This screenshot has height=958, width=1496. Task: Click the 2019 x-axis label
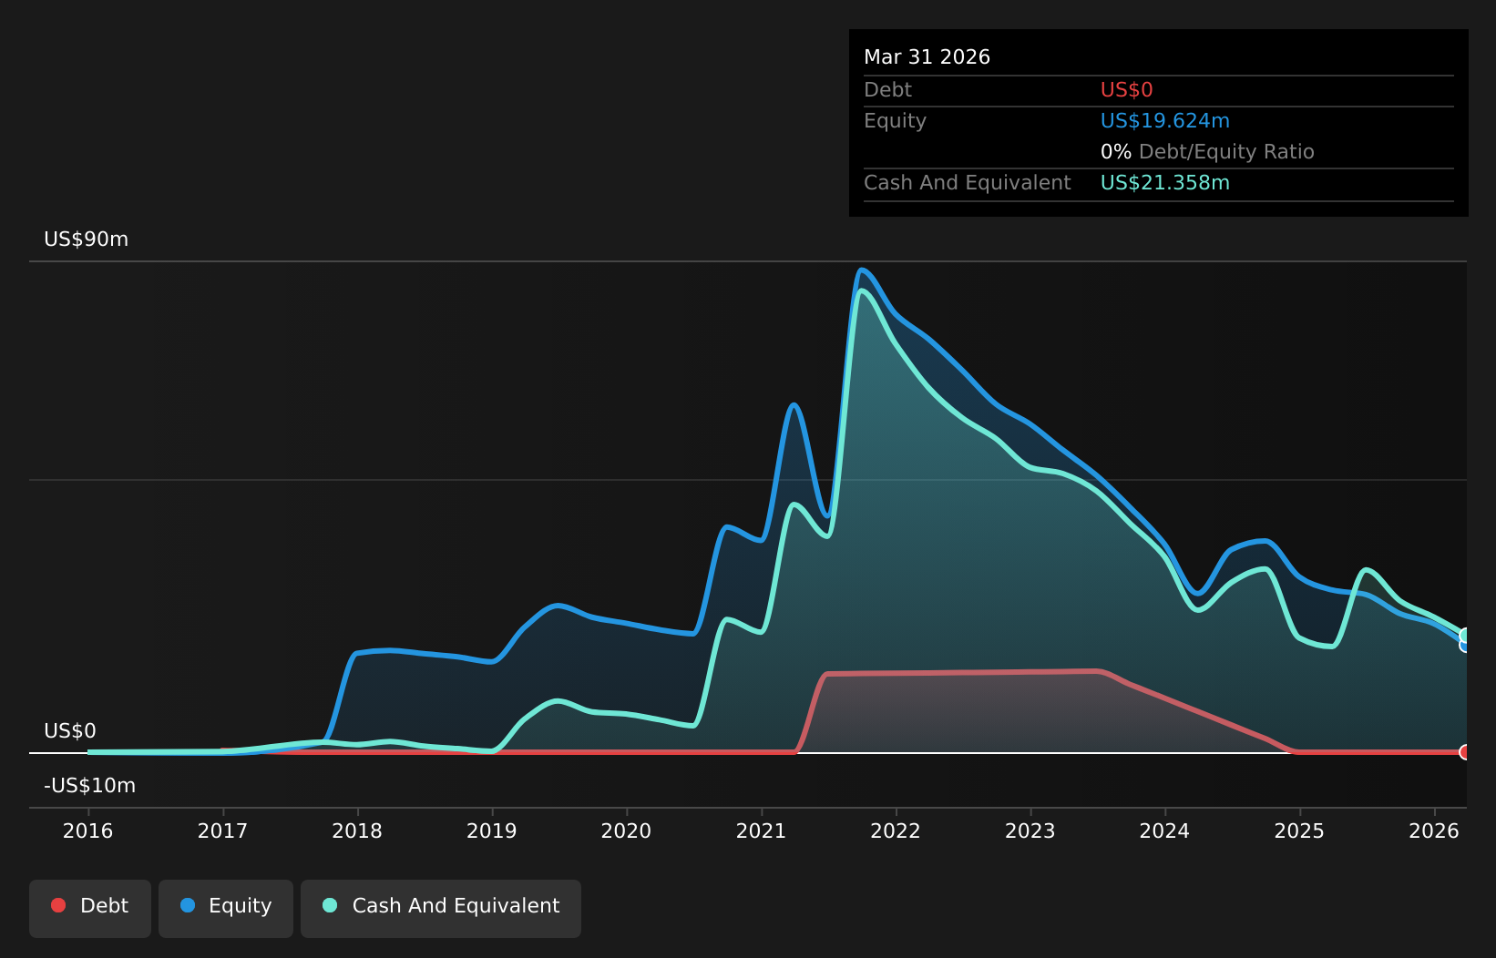pyautogui.click(x=492, y=831)
